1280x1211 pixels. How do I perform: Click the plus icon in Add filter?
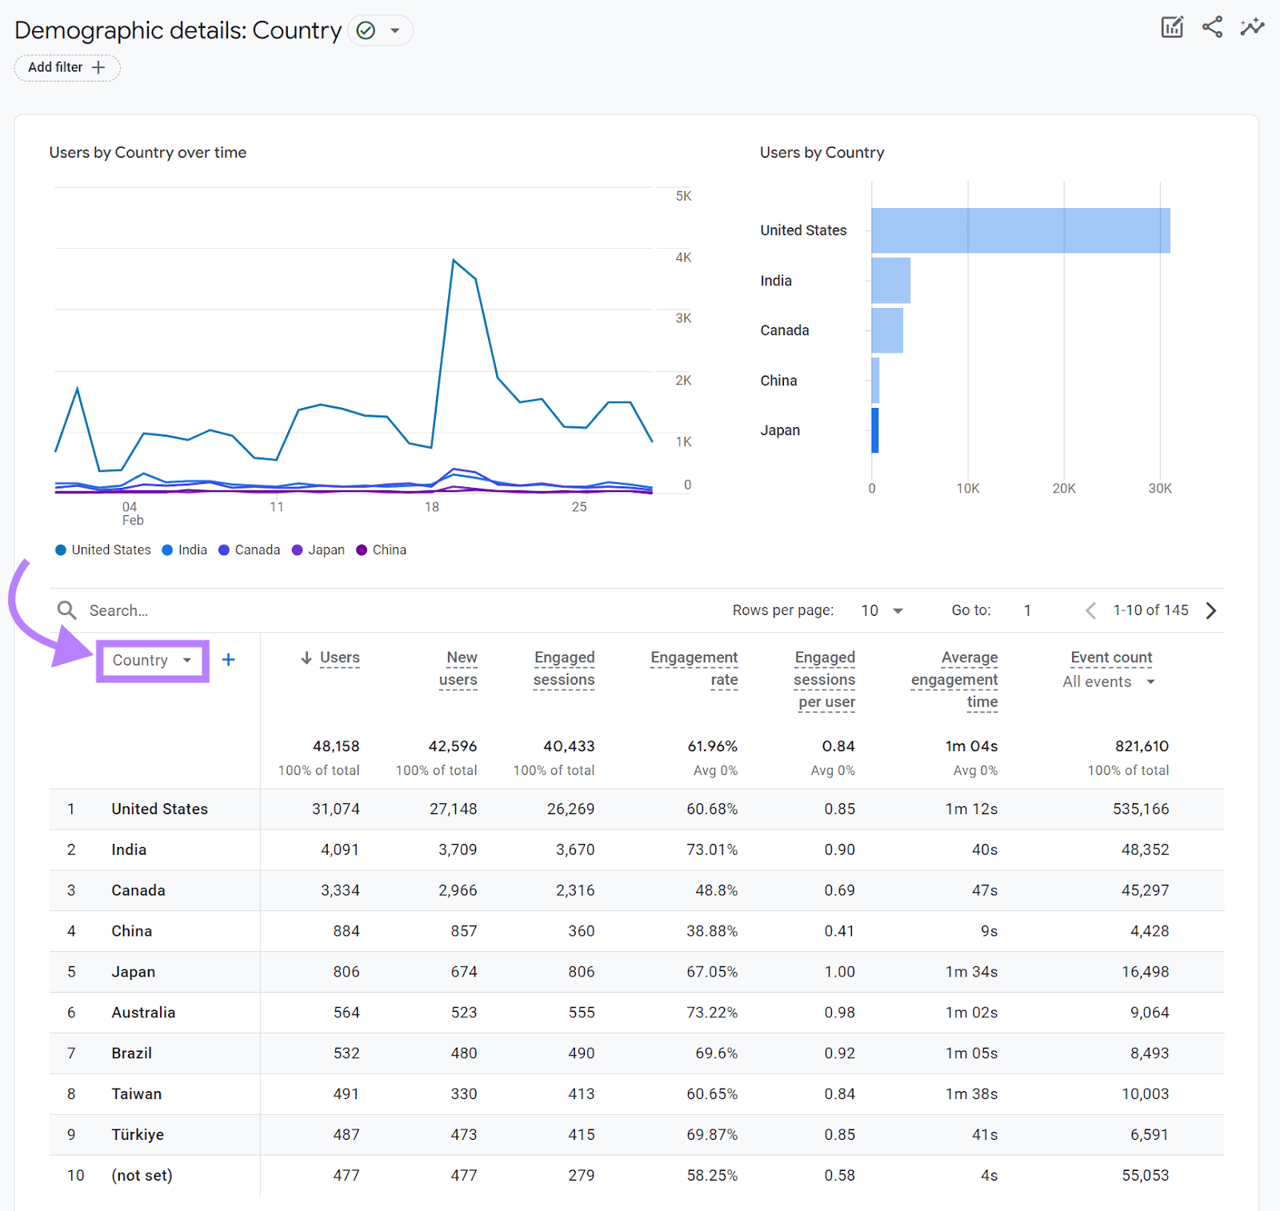pos(98,67)
